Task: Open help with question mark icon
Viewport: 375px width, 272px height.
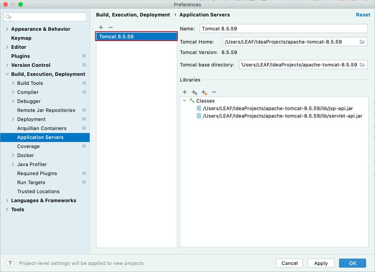Action: (10, 263)
